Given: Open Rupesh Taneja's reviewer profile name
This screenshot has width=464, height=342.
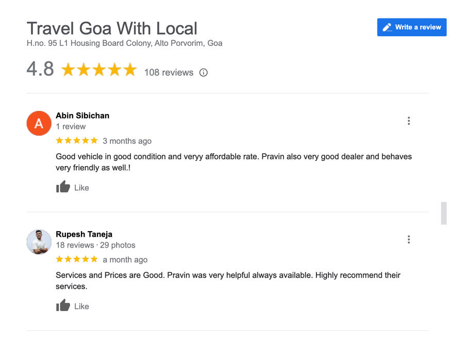Looking at the screenshot, I should 84,234.
